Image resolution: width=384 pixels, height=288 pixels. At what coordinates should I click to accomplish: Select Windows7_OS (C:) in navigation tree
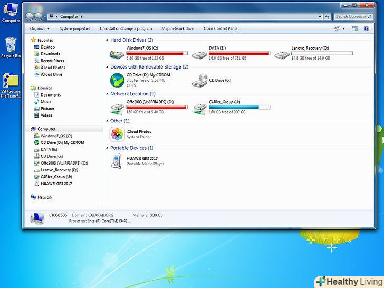coord(56,136)
